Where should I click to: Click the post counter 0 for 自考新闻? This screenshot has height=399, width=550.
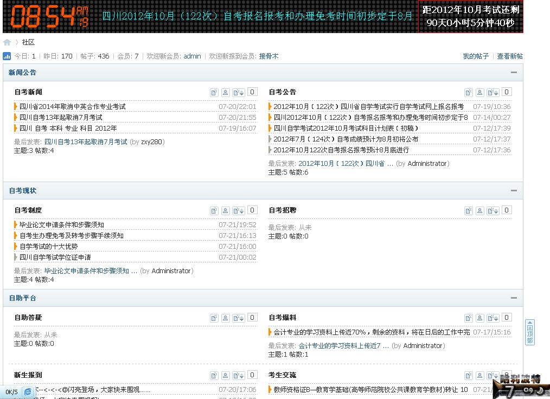[x=252, y=92]
